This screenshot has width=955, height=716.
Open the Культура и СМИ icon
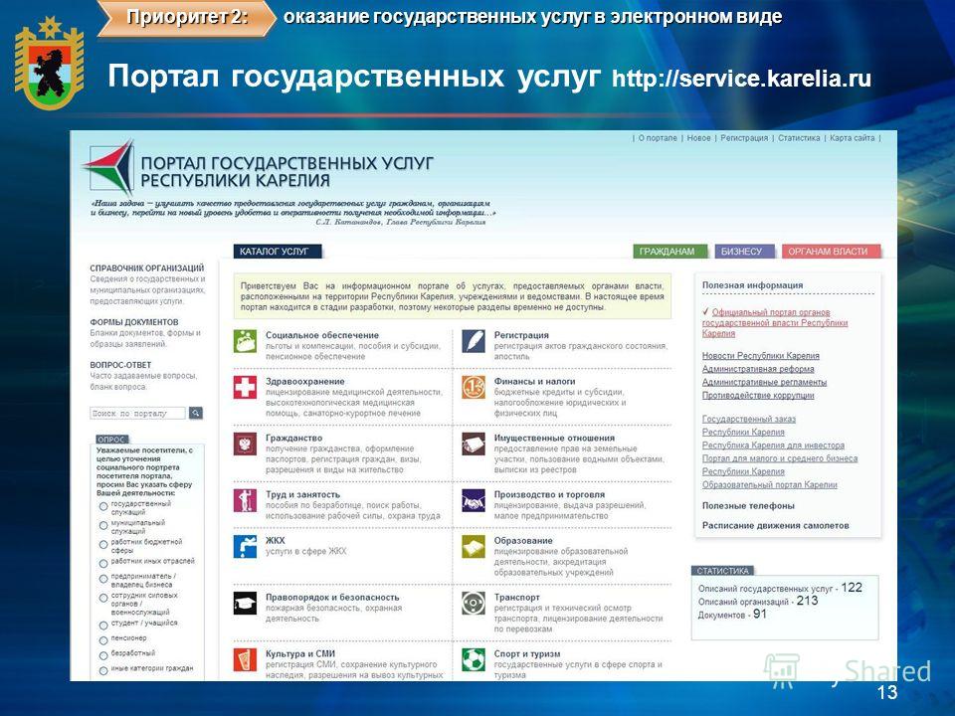point(245,660)
